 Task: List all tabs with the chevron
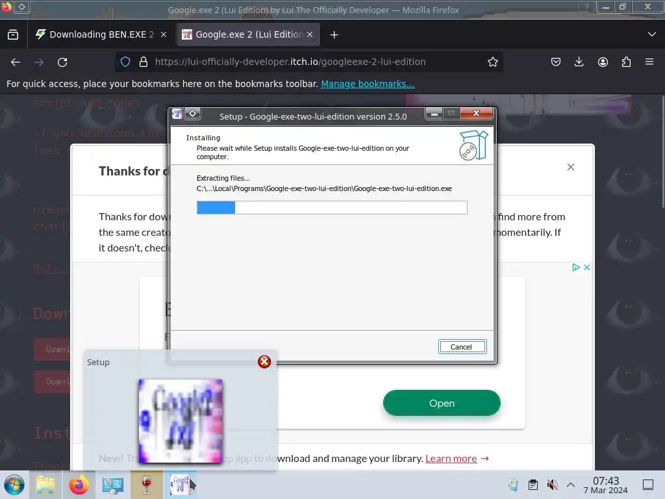pos(652,34)
